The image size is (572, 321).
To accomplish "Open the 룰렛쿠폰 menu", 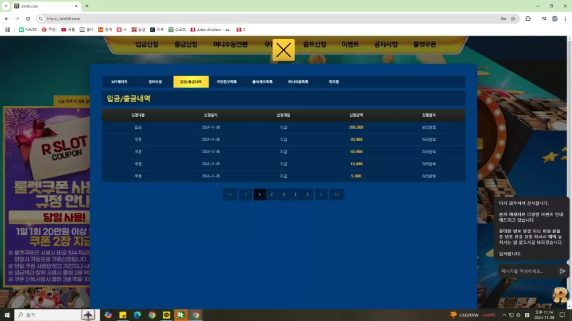I will [425, 44].
